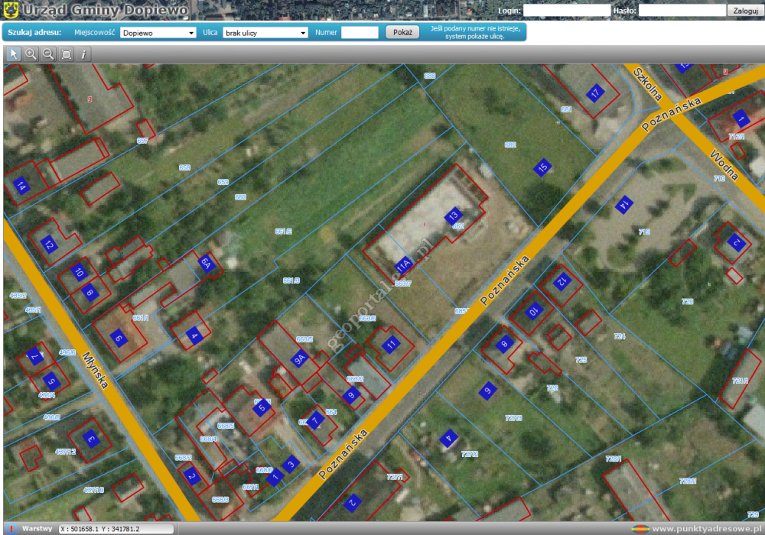Screen dimensions: 765x535
Task: Click the Dopiewo municipality crest logo
Action: [11, 11]
